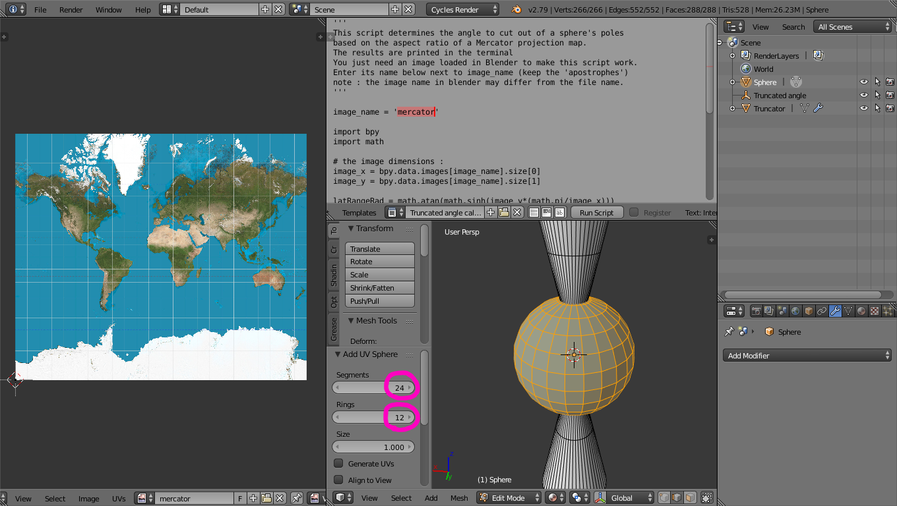The height and width of the screenshot is (506, 897).
Task: Open the Cycles Render engine dropdown
Action: pos(463,9)
